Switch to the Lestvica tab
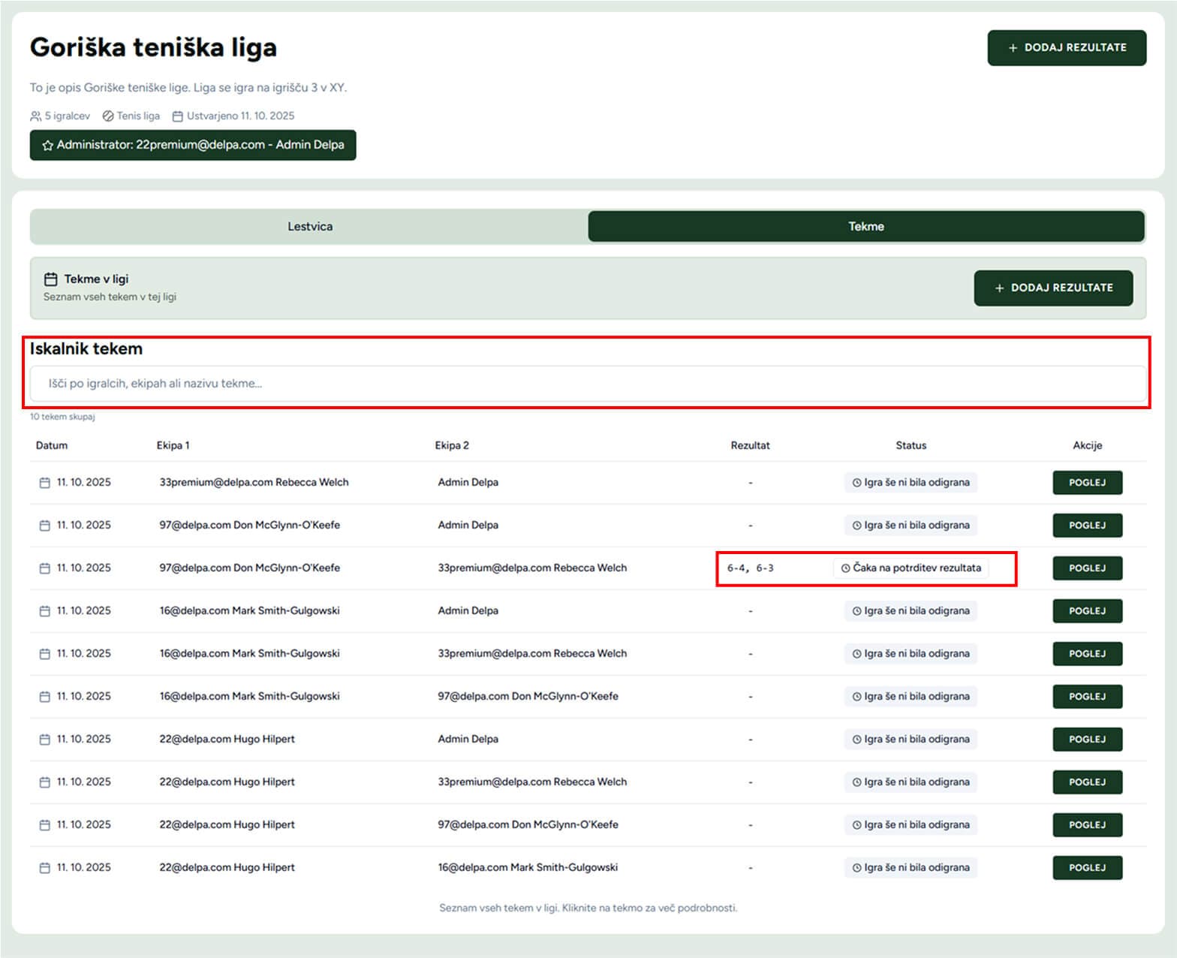The image size is (1177, 958). click(309, 227)
